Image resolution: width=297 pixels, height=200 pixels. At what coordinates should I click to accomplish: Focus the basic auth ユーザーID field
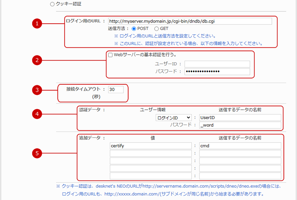point(217,64)
